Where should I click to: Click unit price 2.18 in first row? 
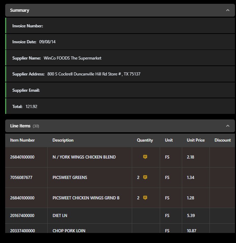pyautogui.click(x=190, y=157)
